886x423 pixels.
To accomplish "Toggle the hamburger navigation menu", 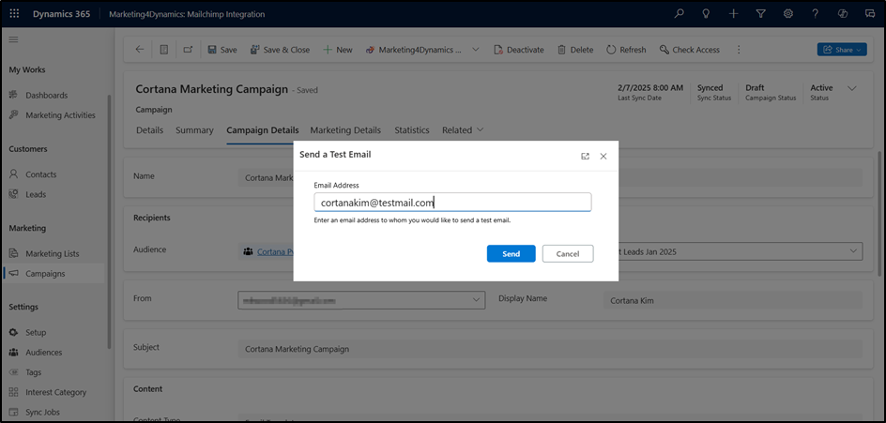I will coord(13,39).
